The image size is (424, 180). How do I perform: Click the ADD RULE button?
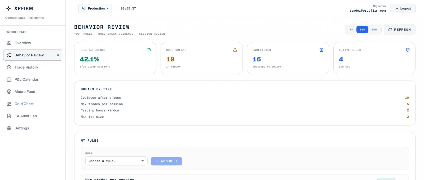tap(166, 161)
